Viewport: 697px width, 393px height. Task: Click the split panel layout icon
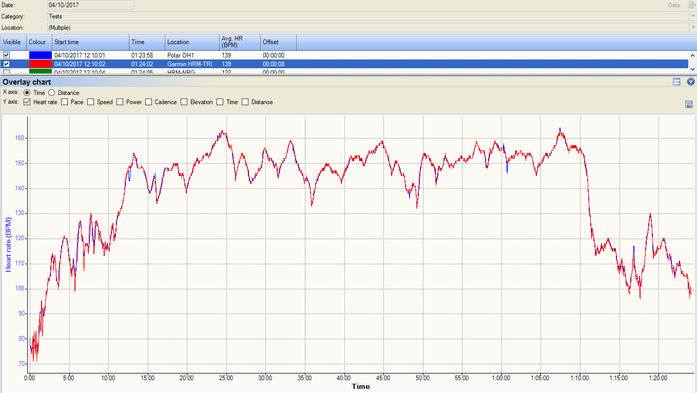click(x=676, y=82)
